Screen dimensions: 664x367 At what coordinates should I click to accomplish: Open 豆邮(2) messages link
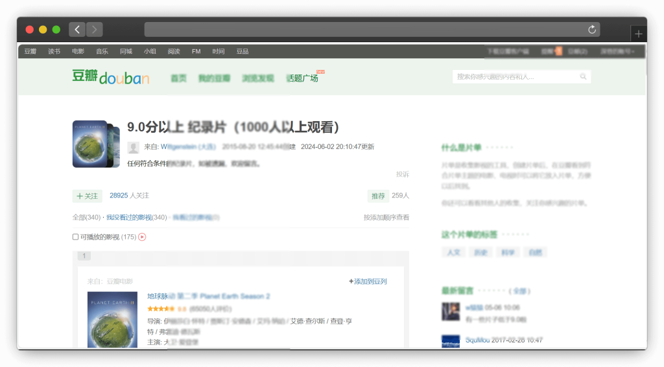click(578, 51)
